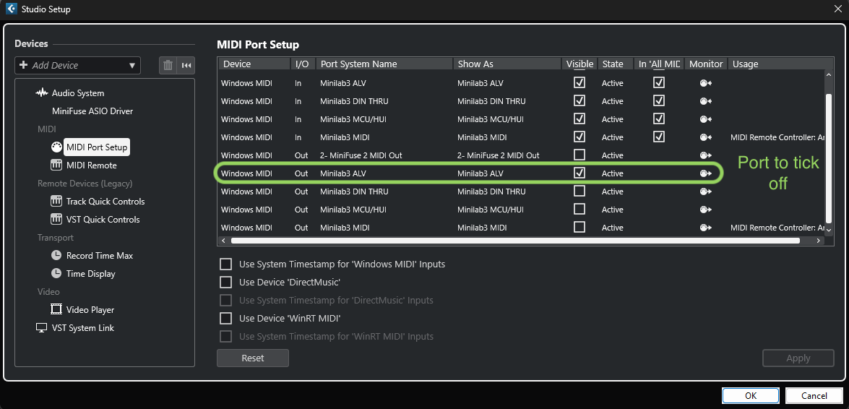Click the VST Quick Controls icon

point(56,220)
